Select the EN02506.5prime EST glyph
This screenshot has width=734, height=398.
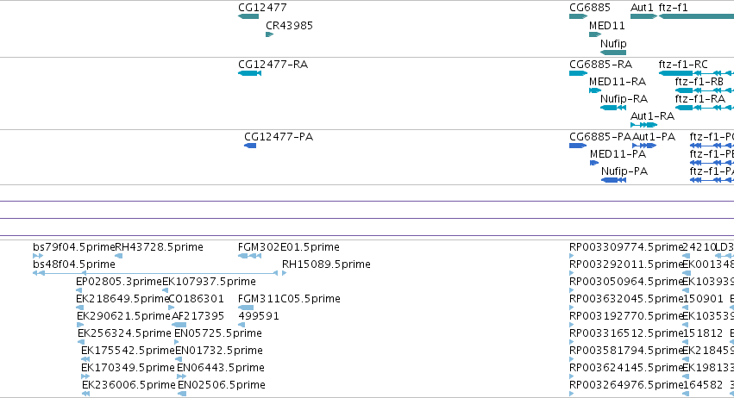[x=182, y=394]
